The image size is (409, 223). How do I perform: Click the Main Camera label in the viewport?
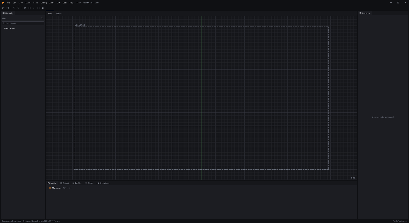(80, 25)
